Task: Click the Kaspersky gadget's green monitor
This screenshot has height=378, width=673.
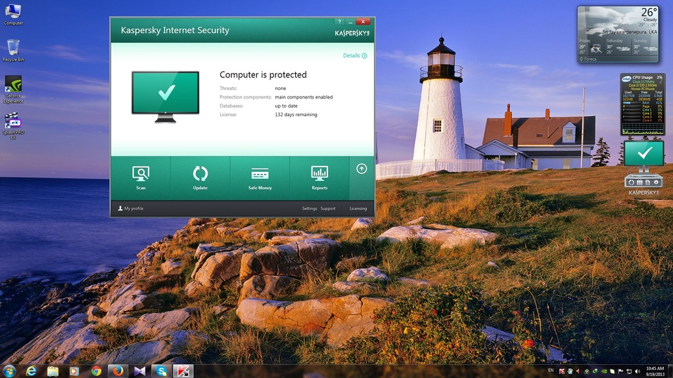Action: 644,153
